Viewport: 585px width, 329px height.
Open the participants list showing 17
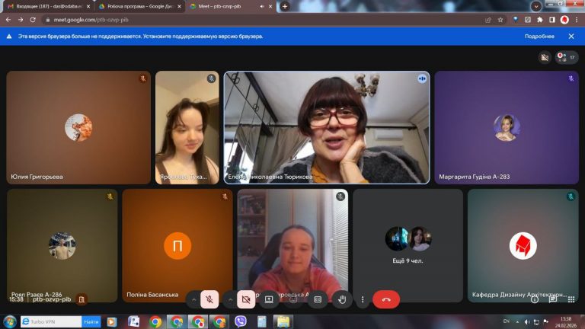[567, 57]
